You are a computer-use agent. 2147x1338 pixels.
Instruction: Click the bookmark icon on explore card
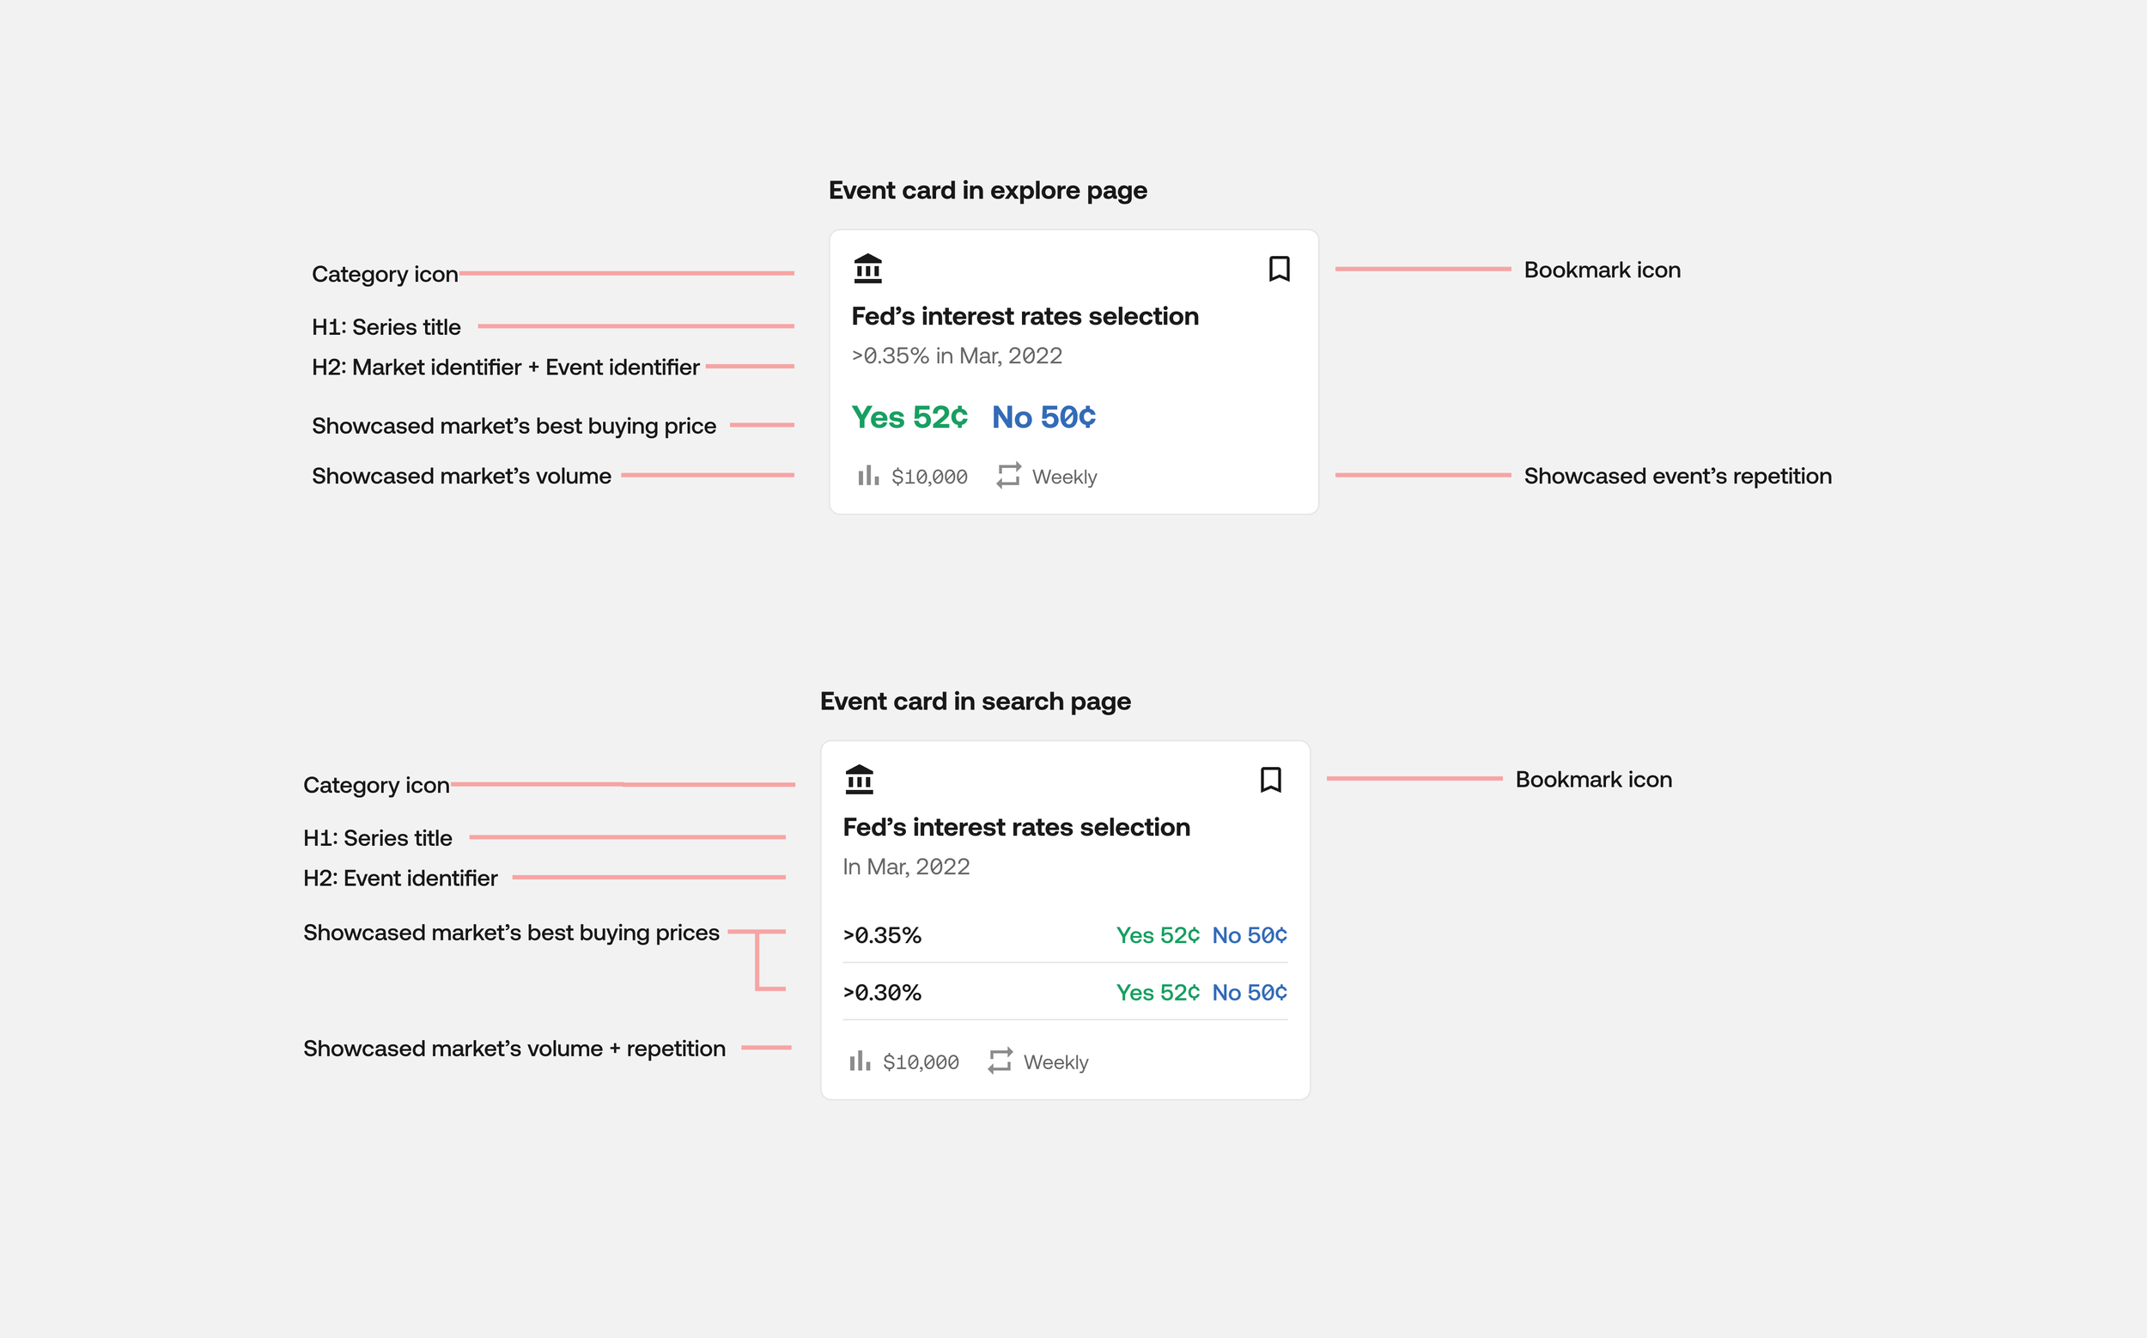(1279, 269)
